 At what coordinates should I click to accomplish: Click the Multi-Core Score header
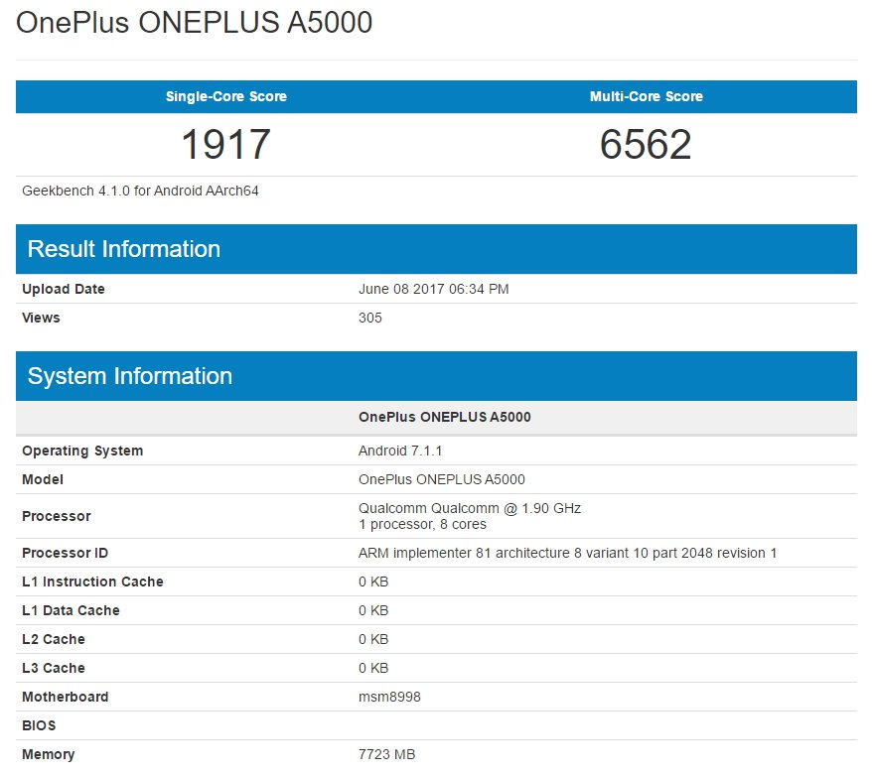tap(647, 96)
